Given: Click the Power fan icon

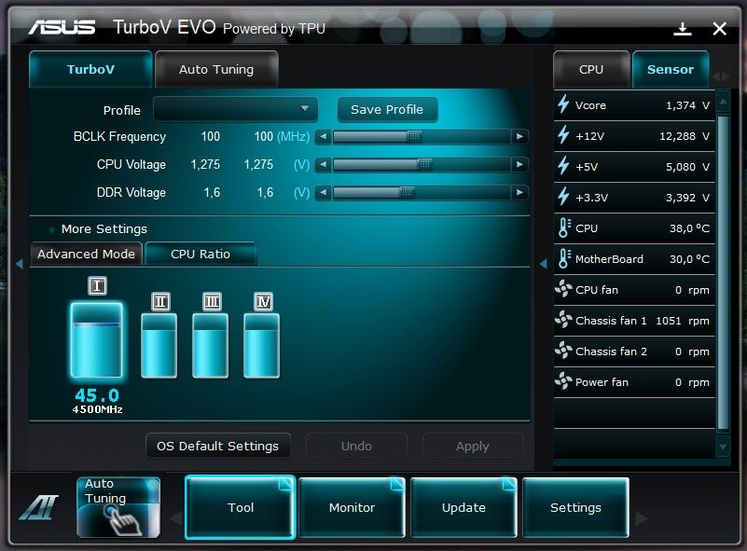Looking at the screenshot, I should 563,381.
